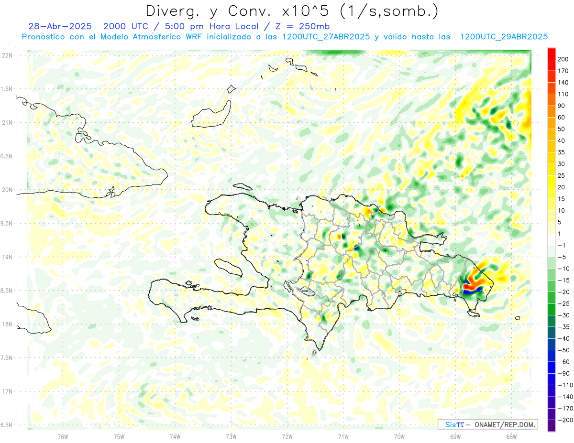
Task: Select the date text "28-Abr-2025"
Action: (x=61, y=26)
